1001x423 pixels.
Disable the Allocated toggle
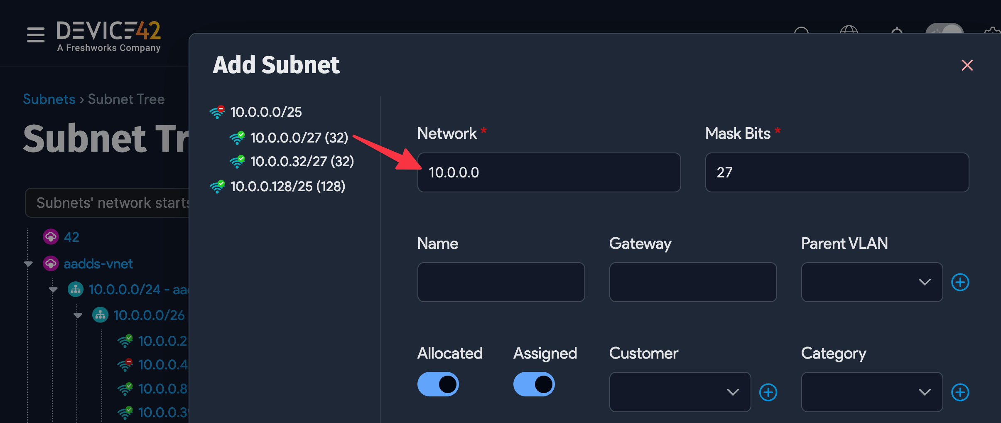click(437, 384)
